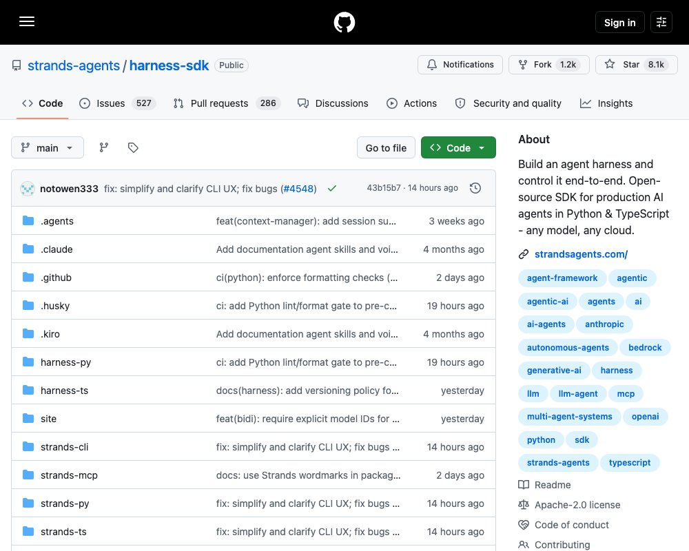Select the mcp topic tag
This screenshot has width=689, height=551.
pos(626,394)
